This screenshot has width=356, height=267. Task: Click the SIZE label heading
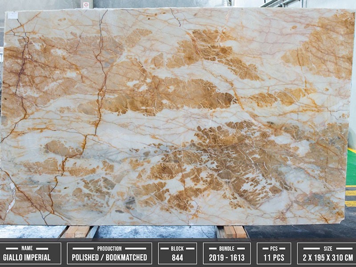click(x=328, y=248)
